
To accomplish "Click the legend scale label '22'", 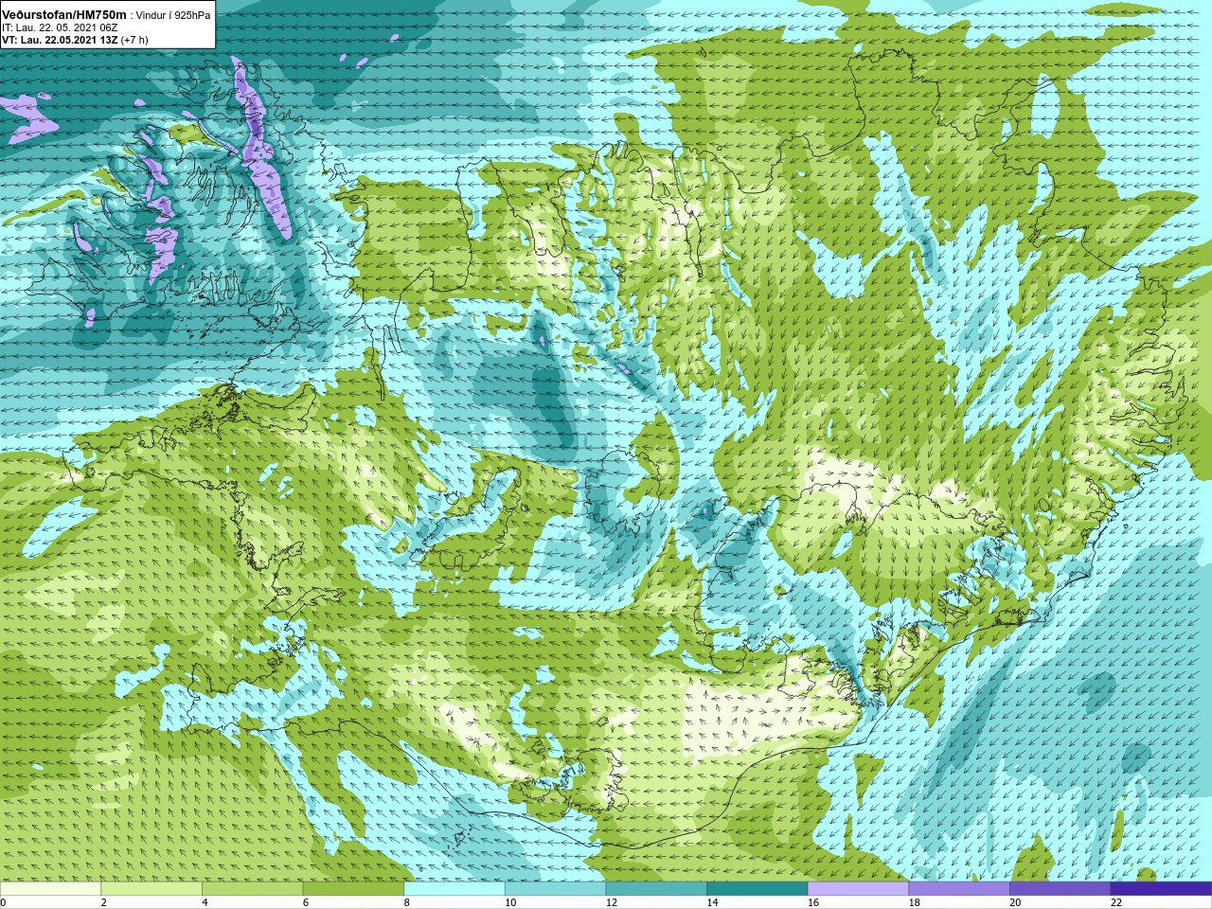I will click(x=1116, y=903).
